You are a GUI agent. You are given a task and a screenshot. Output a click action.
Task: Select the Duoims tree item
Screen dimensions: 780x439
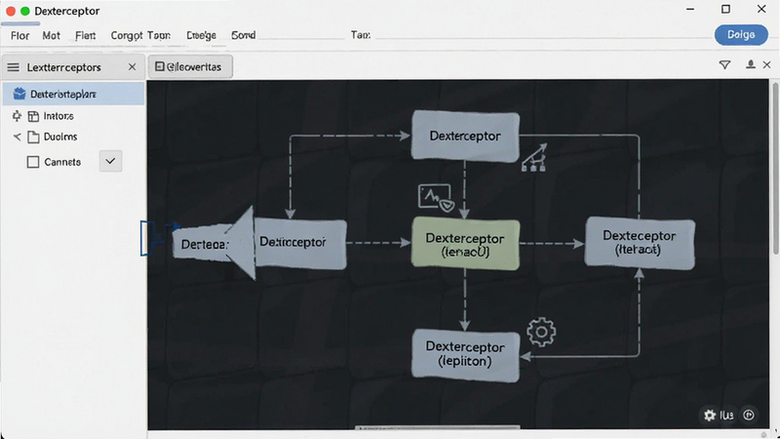(60, 137)
